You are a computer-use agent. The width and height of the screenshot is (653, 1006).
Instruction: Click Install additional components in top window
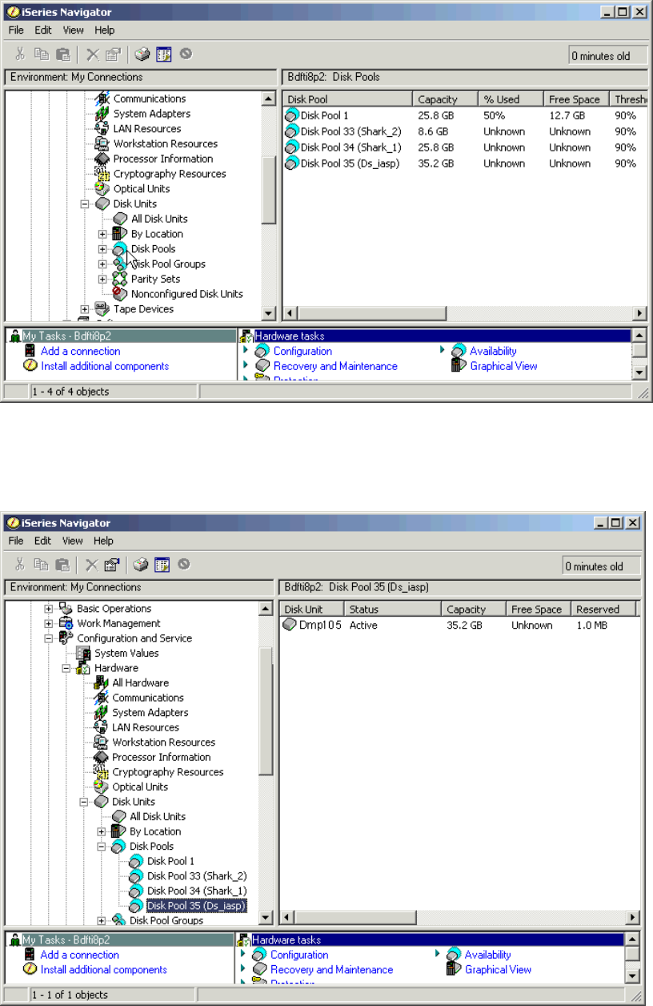click(x=105, y=366)
